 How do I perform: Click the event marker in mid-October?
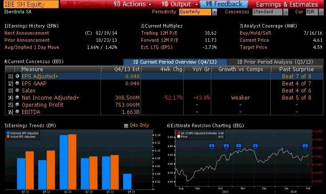(x=226, y=146)
